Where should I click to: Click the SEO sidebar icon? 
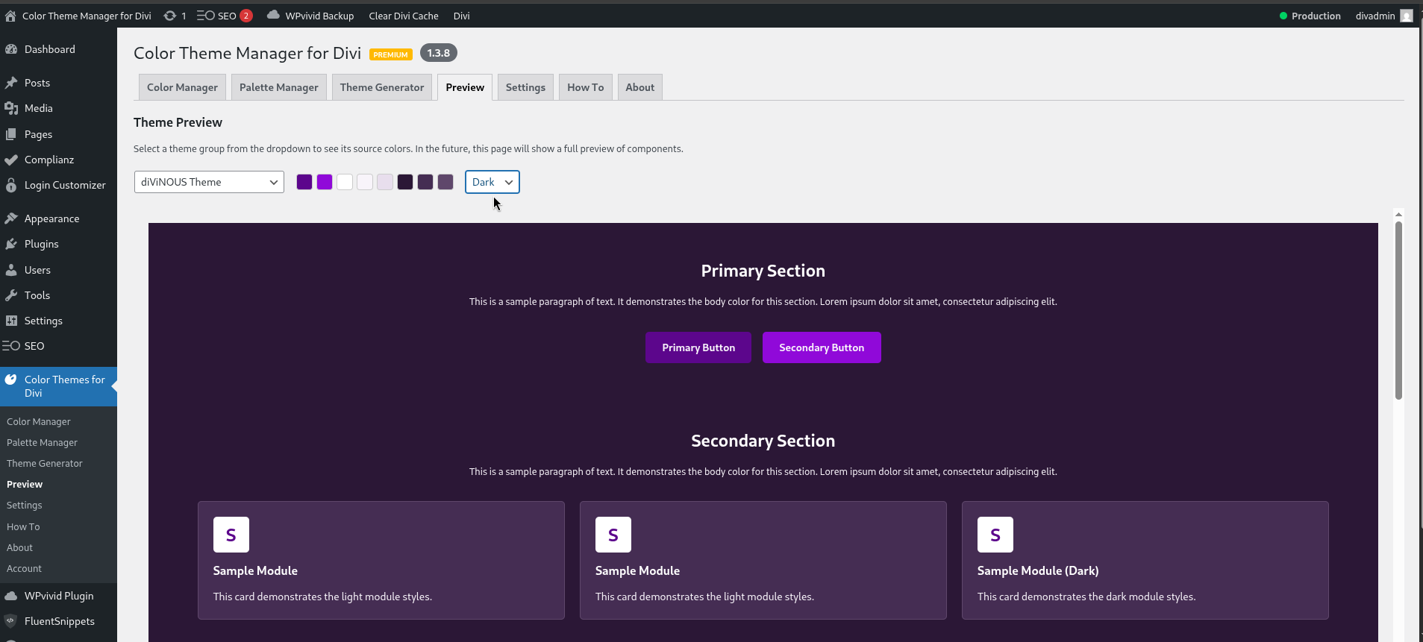[11, 346]
